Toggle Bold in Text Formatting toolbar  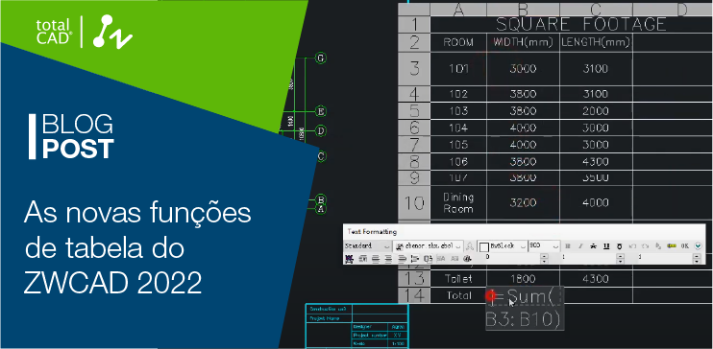coord(568,246)
